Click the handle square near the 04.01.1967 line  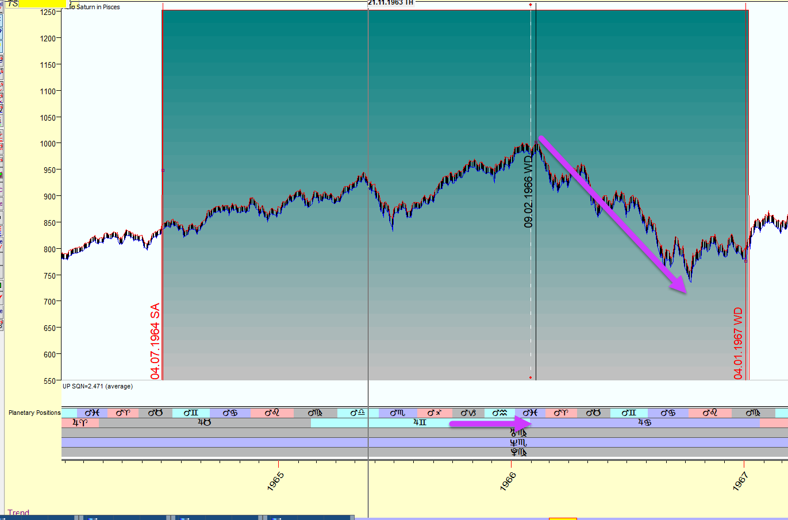pyautogui.click(x=745, y=261)
